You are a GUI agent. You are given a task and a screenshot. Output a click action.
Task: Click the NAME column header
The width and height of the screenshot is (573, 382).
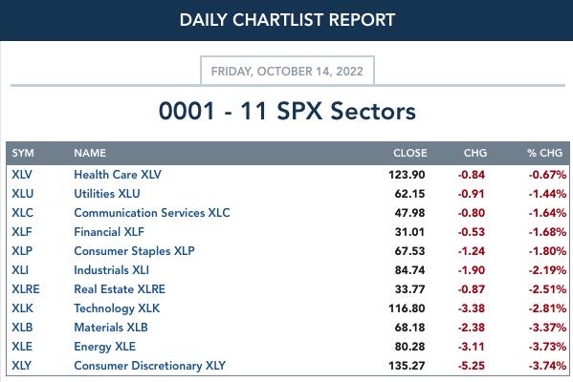pos(90,153)
